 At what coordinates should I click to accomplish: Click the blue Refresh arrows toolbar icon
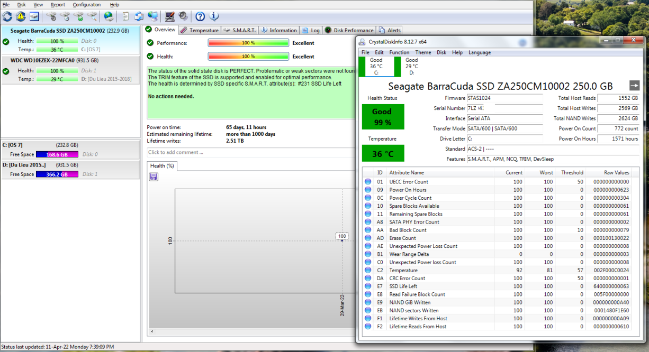click(7, 16)
